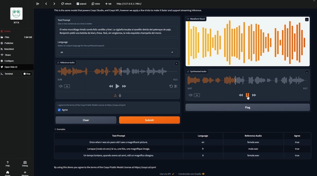Open the Language dropdown

point(117,52)
